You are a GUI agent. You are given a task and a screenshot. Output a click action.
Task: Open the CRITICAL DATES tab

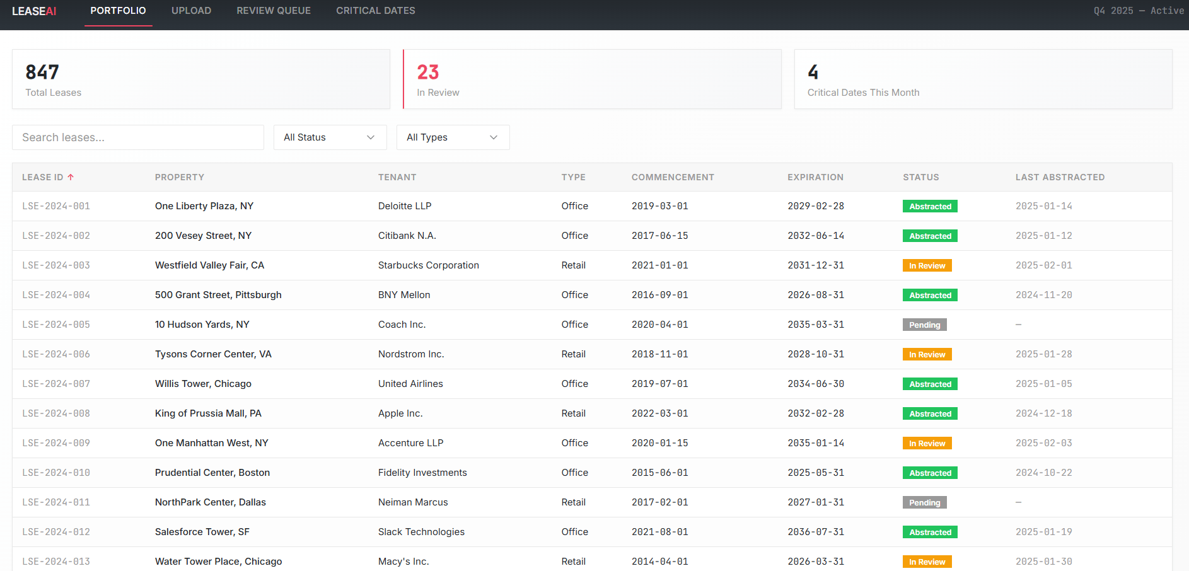tap(376, 11)
